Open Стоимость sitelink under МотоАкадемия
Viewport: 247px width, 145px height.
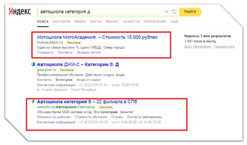45,52
